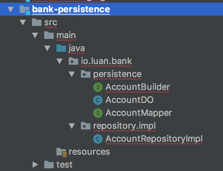The height and width of the screenshot is (171, 223).
Task: Collapse the persistence package arrow
Action: pos(72,74)
